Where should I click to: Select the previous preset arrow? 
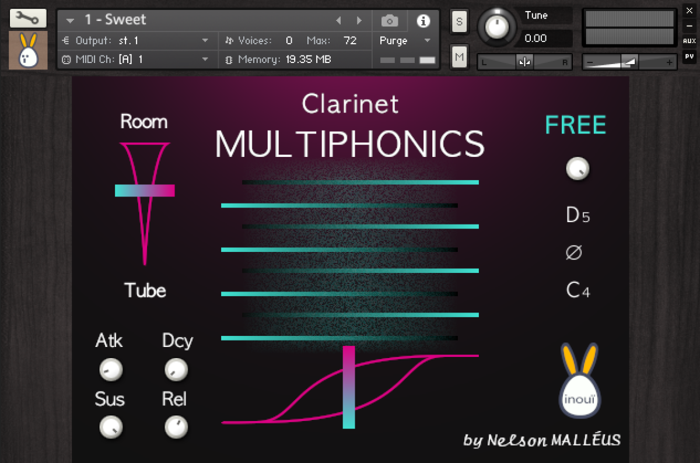tap(338, 20)
